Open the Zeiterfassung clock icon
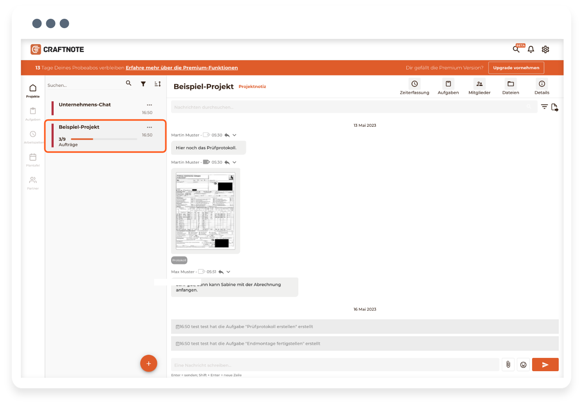The height and width of the screenshot is (406, 583). point(414,84)
